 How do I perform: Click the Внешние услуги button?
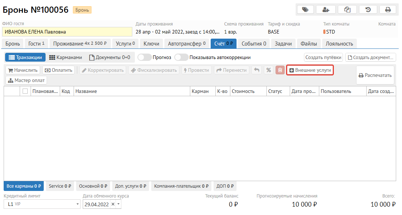[310, 70]
